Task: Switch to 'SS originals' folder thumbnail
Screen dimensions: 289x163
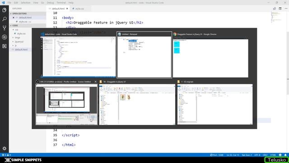Action: [x=215, y=105]
